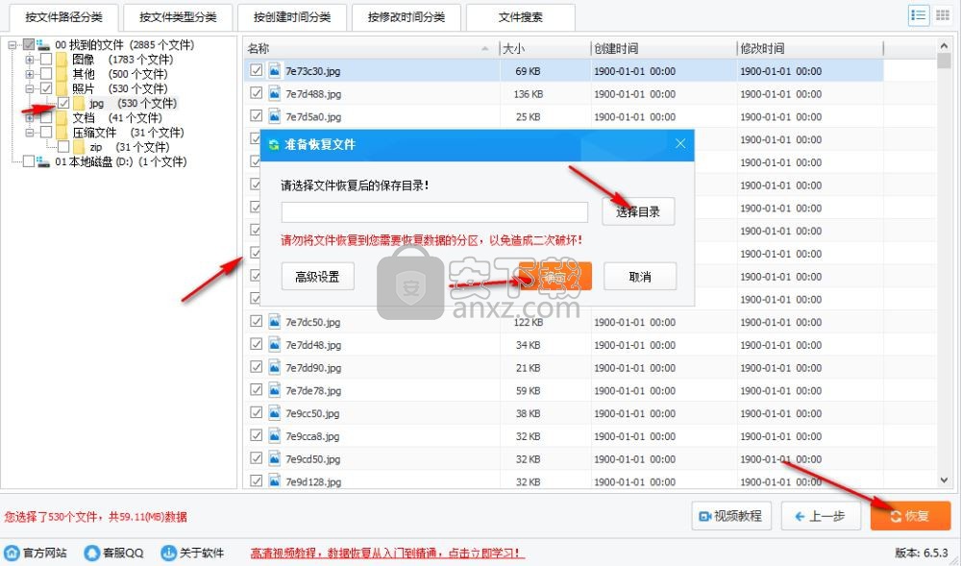This screenshot has width=961, height=566.
Task: Uncheck the jpg folder checkbox
Action: 63,104
